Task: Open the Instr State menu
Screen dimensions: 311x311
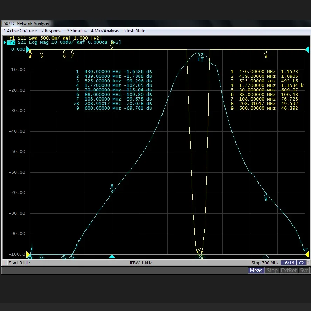Action: (134, 31)
